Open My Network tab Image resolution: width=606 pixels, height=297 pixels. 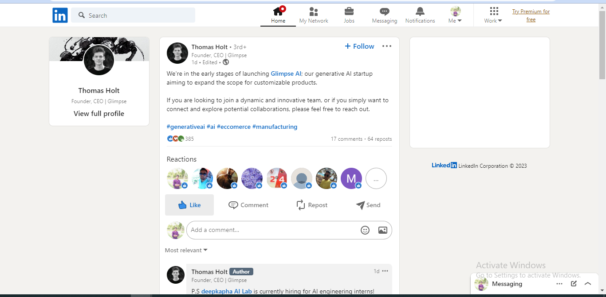click(314, 15)
